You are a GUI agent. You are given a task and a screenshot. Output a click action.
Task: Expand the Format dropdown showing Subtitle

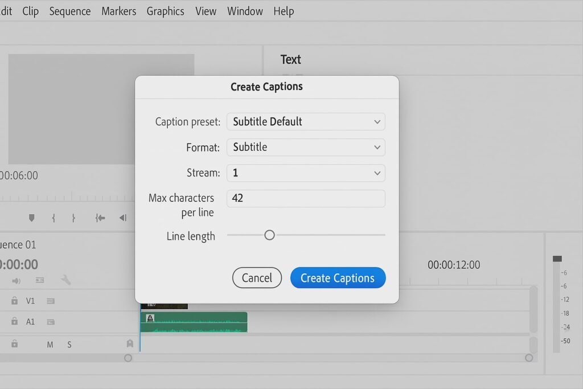click(x=306, y=147)
